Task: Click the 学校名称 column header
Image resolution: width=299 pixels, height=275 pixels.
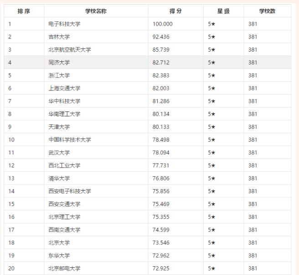Action: point(96,11)
